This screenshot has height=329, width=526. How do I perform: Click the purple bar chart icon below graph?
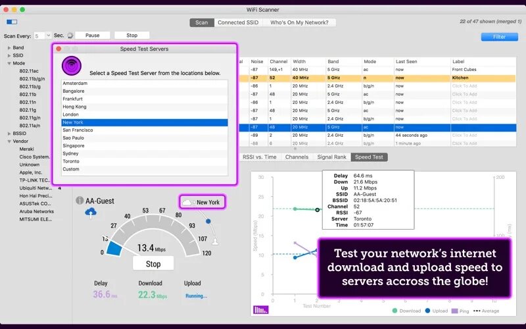tap(260, 309)
